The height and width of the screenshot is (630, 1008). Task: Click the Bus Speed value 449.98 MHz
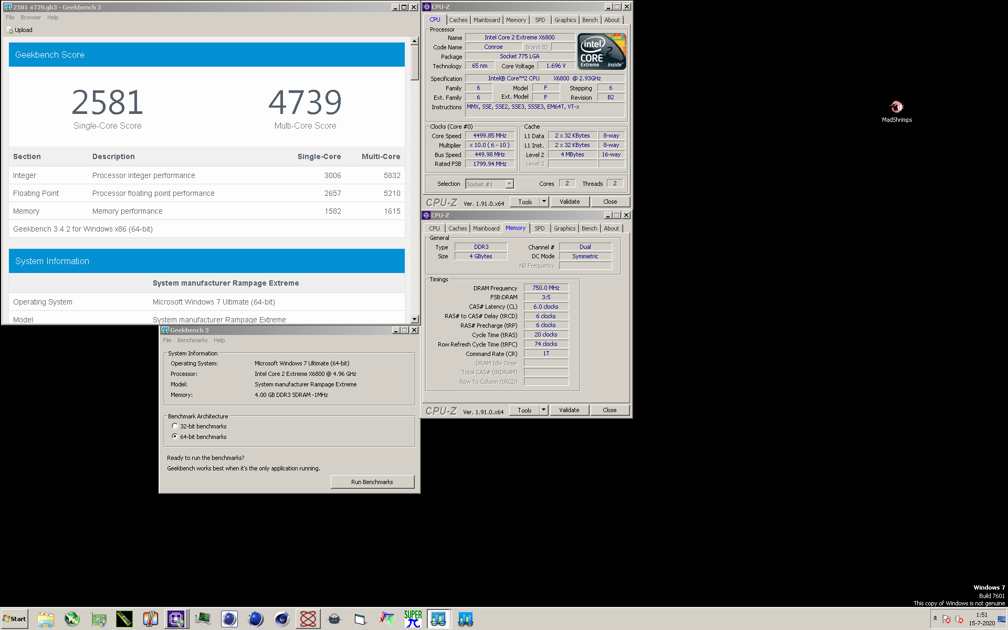[x=490, y=154]
